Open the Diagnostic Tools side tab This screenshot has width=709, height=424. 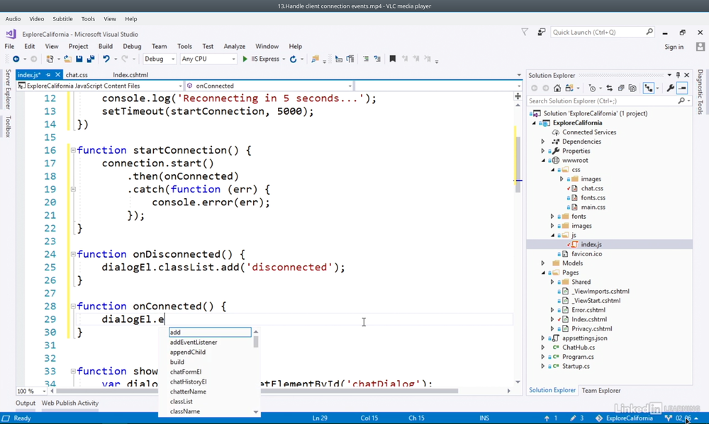coord(700,91)
